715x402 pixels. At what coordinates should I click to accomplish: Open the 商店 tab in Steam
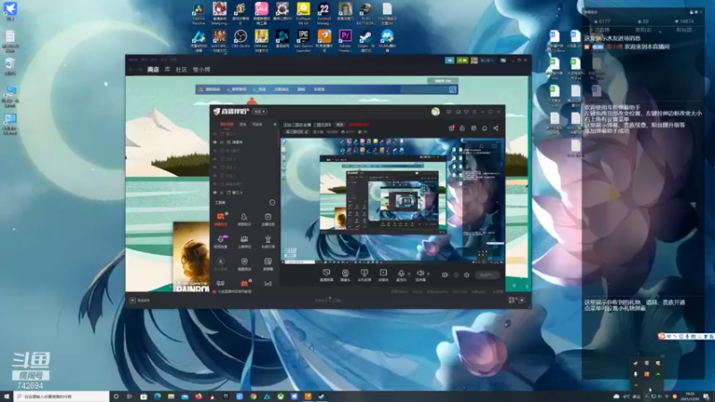tap(153, 70)
